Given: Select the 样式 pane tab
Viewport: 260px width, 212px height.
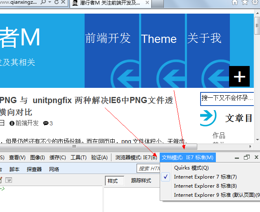Looking at the screenshot, I should (114, 181).
